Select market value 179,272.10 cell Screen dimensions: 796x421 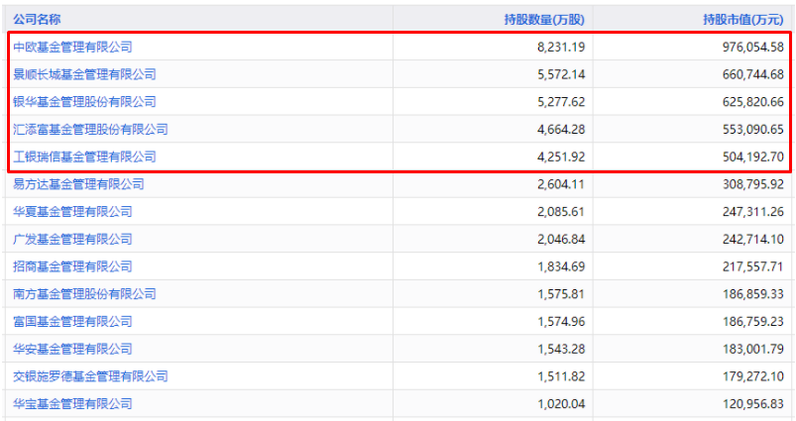point(753,375)
